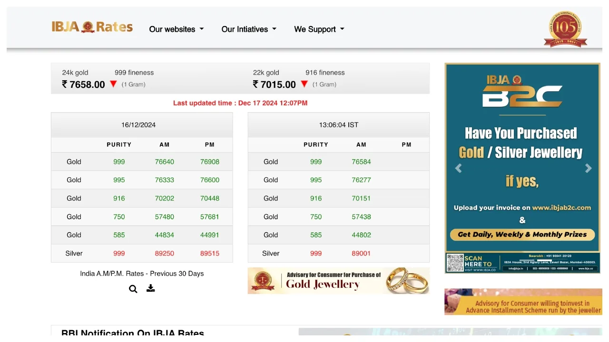Click today's Silver AM rate 89001
Image resolution: width=609 pixels, height=342 pixels.
[x=362, y=254]
